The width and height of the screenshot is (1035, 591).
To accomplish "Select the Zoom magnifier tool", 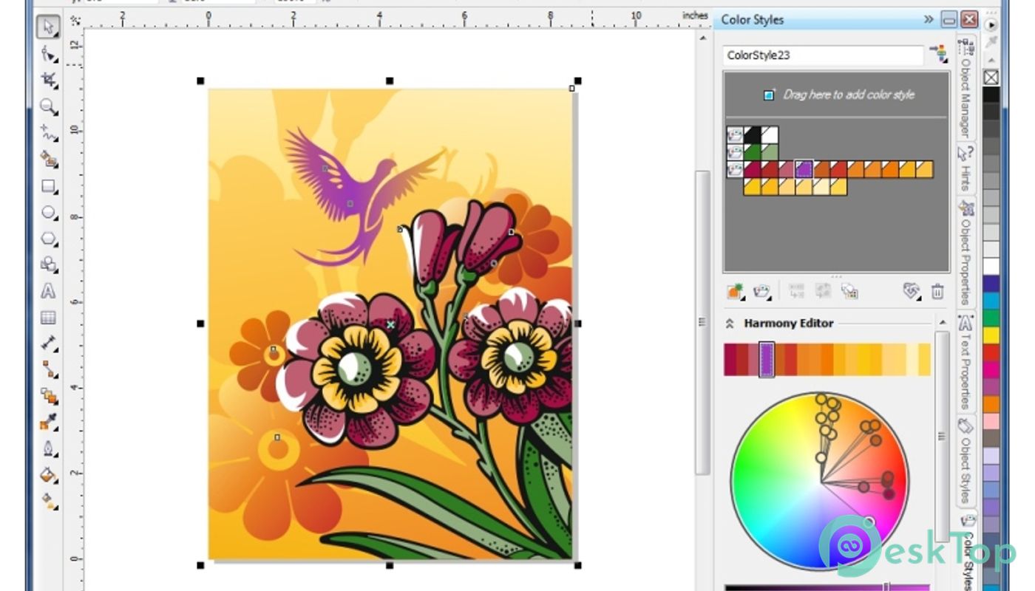I will point(49,107).
